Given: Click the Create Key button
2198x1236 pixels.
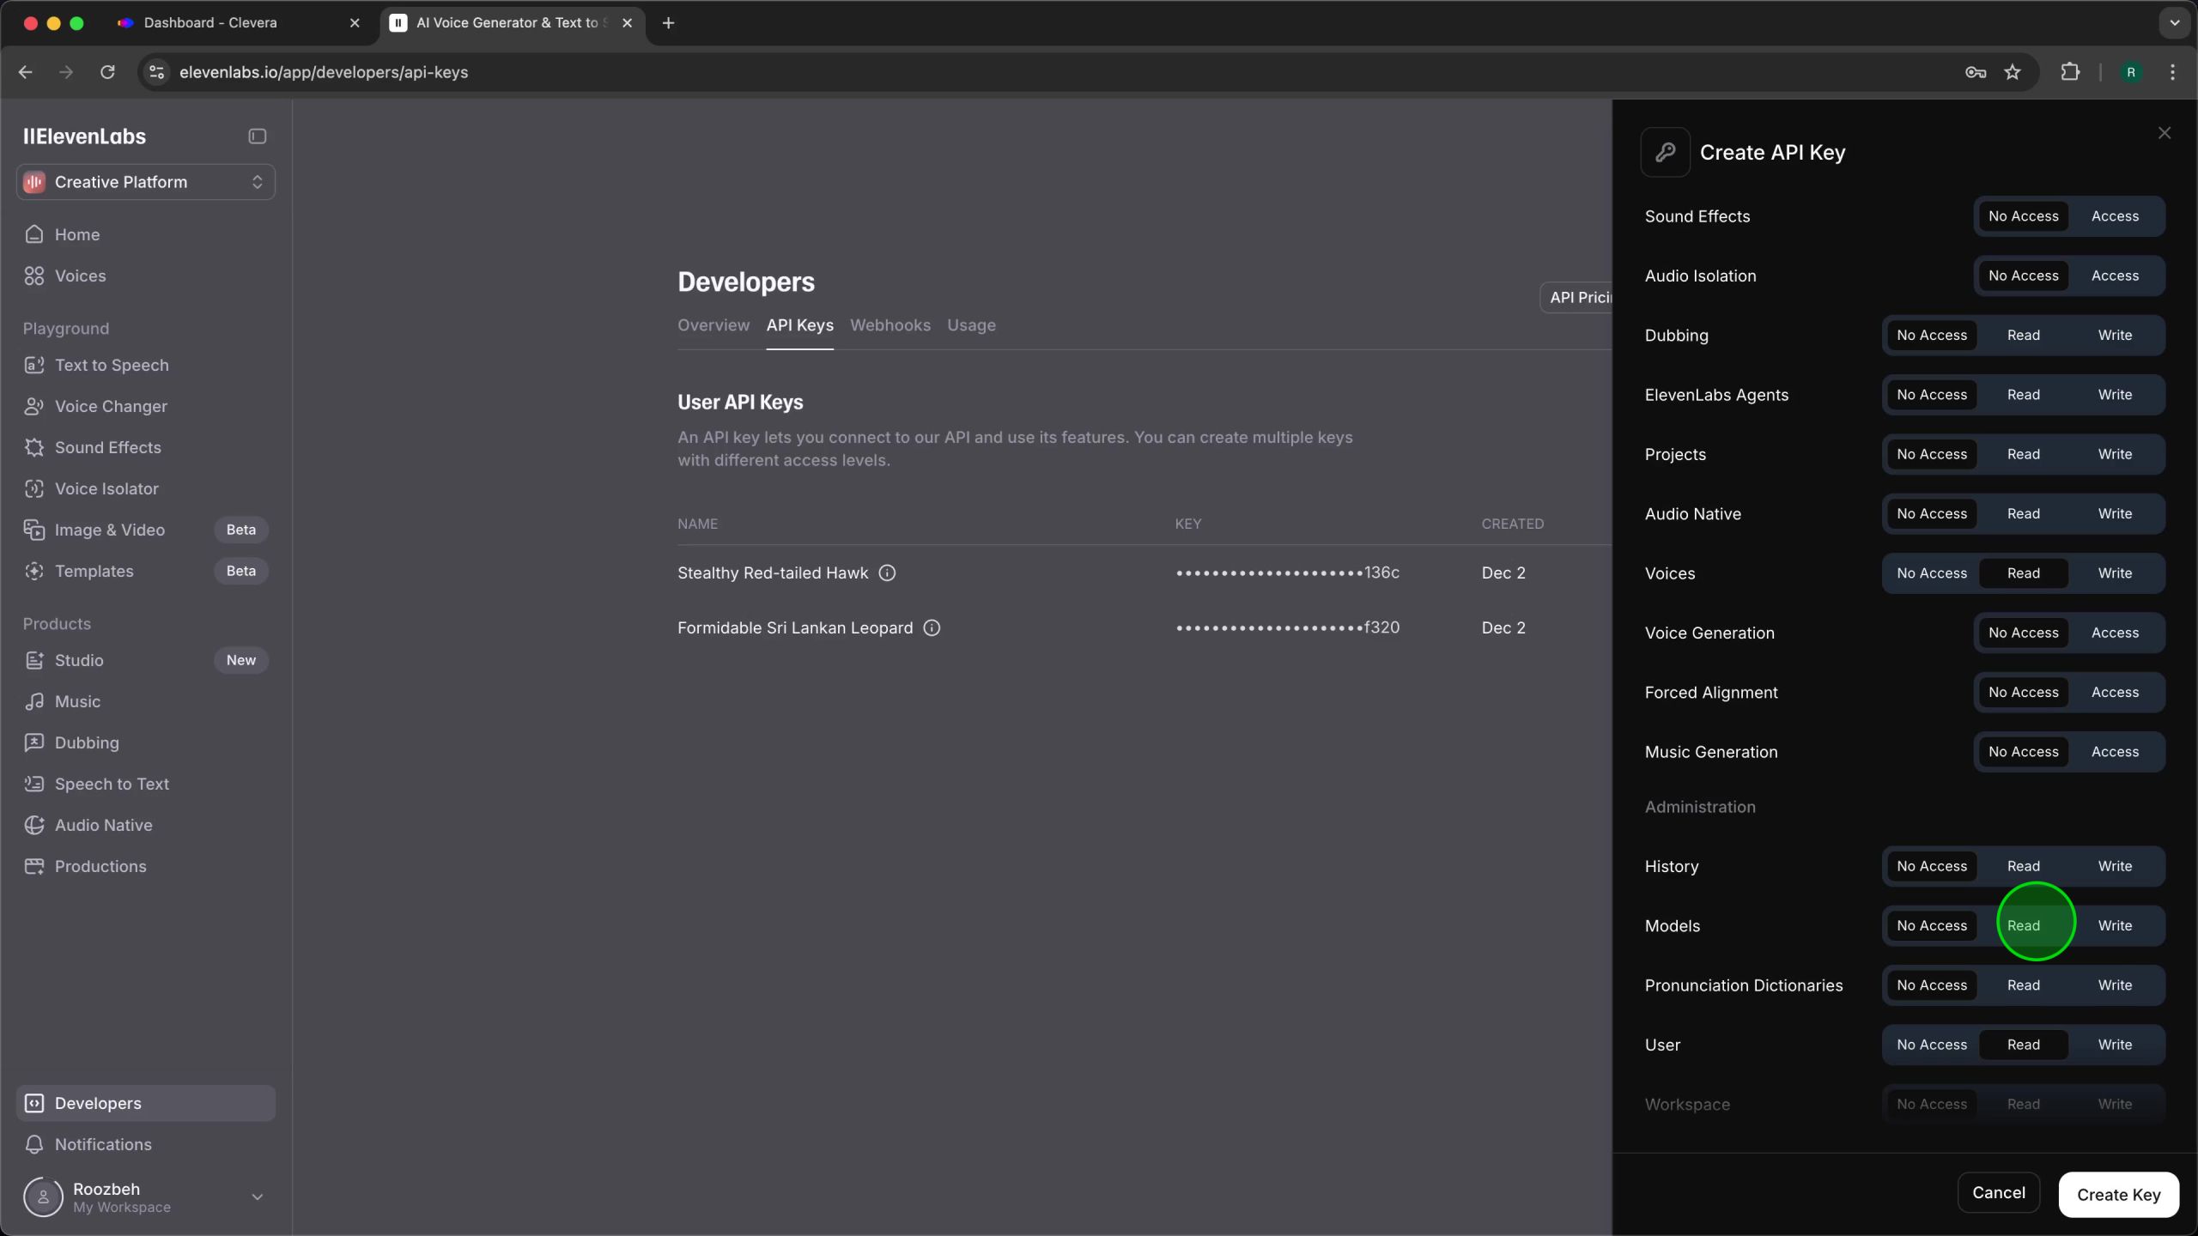Looking at the screenshot, I should point(2118,1195).
